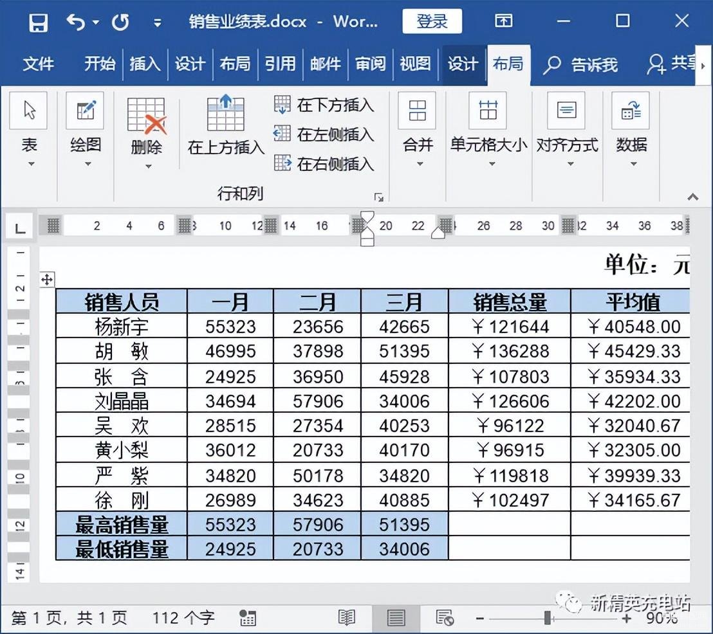Image resolution: width=713 pixels, height=634 pixels.
Task: Click the 登录 sign-in button
Action: (x=432, y=21)
